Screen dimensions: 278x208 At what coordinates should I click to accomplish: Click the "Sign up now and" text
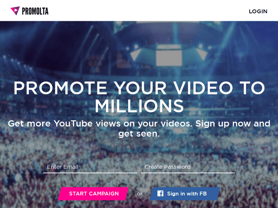click(x=233, y=123)
